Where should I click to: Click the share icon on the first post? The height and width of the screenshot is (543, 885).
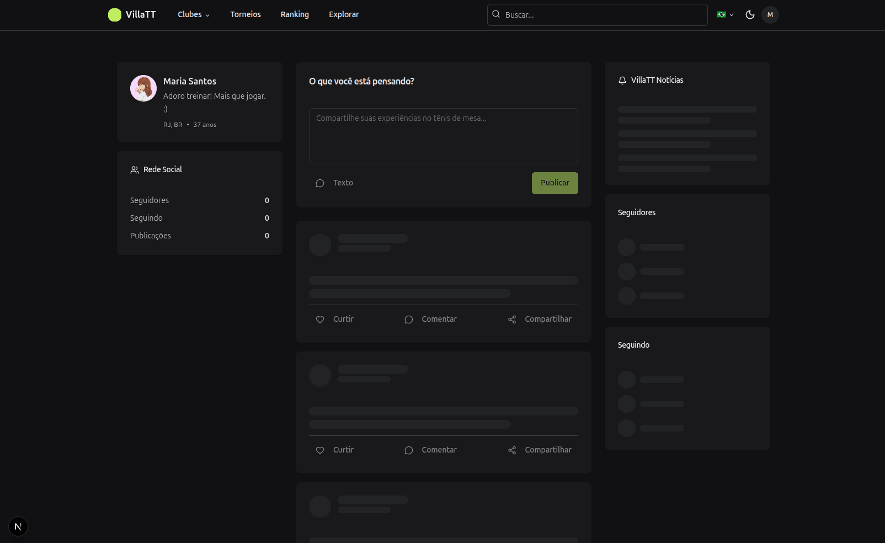pos(512,320)
